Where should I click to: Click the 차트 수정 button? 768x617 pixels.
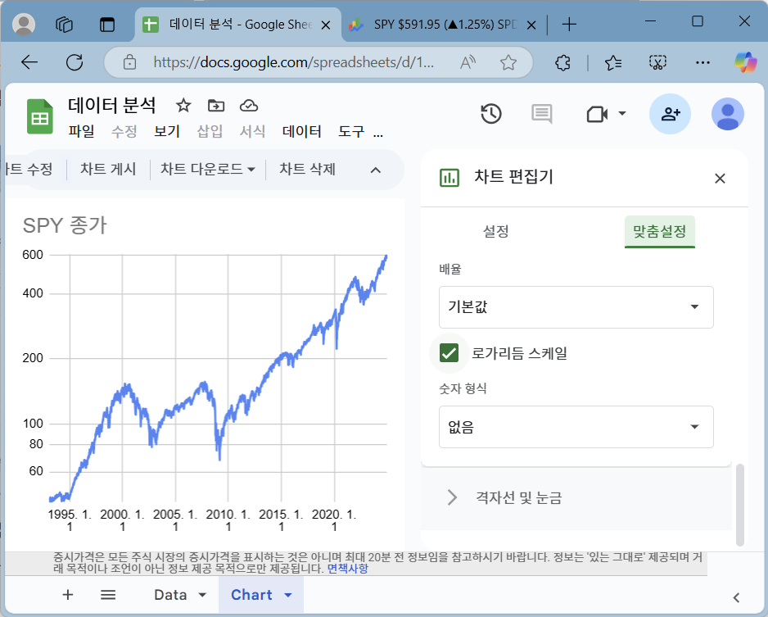(x=29, y=169)
